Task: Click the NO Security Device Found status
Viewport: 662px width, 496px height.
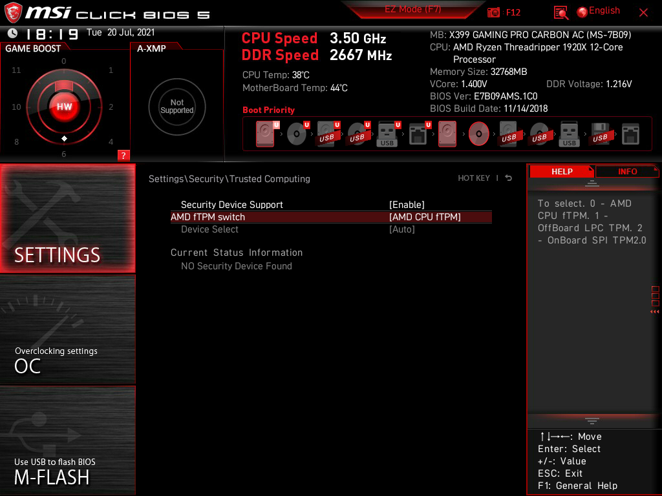Action: coord(237,266)
